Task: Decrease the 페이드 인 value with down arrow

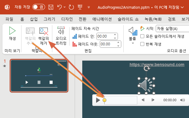Action: pyautogui.click(x=115, y=38)
